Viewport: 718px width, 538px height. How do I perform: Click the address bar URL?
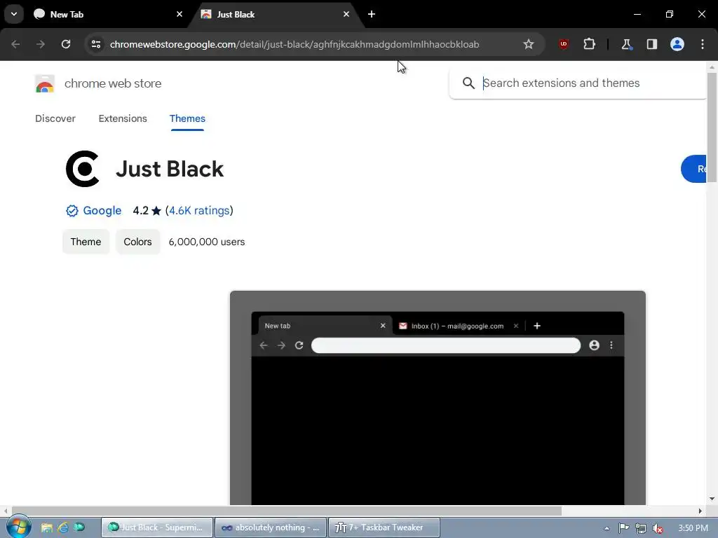tap(294, 44)
